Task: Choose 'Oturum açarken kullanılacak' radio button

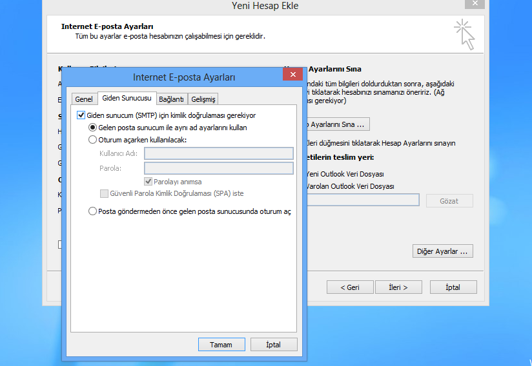Action: tap(92, 139)
